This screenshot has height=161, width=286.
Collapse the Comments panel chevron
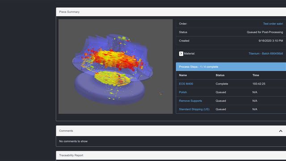click(281, 131)
